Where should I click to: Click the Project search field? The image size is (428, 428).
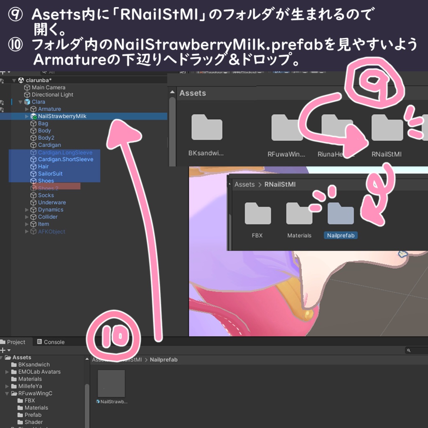(416, 350)
